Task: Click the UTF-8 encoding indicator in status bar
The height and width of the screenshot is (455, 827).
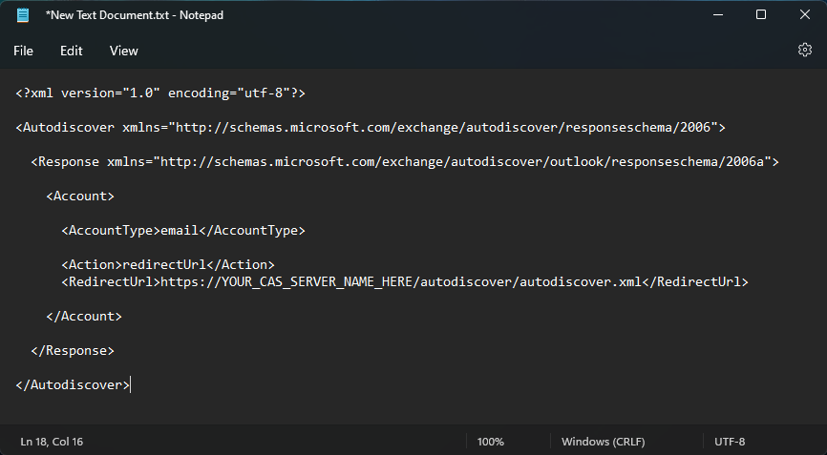Action: pyautogui.click(x=730, y=442)
